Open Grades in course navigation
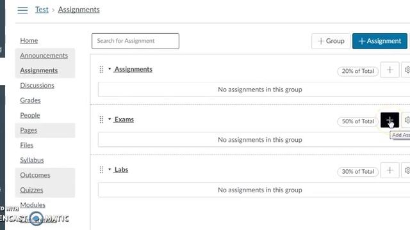Image resolution: width=410 pixels, height=230 pixels. point(30,100)
